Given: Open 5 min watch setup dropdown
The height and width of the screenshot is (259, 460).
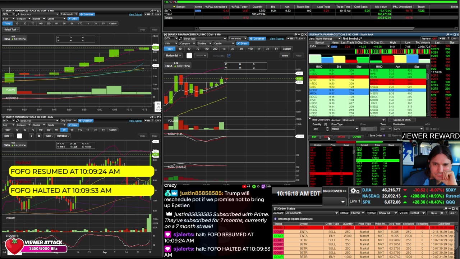Looking at the screenshot, I should (69, 14).
